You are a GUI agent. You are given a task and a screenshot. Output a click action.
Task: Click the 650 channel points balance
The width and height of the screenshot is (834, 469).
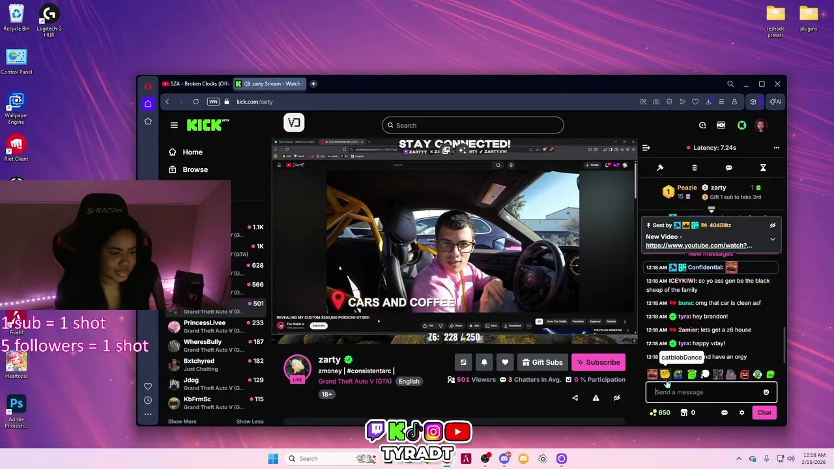click(x=660, y=412)
